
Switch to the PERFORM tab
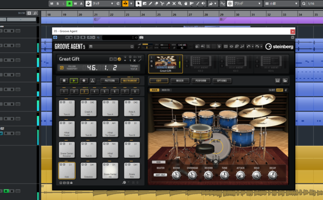[201, 81]
